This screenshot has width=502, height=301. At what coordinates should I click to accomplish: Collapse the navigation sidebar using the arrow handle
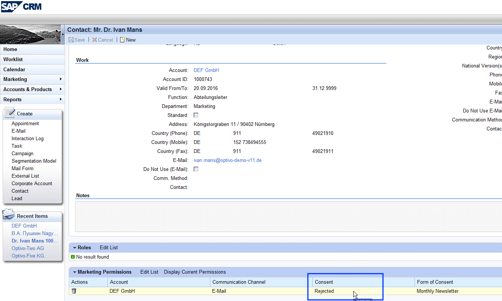point(63,34)
